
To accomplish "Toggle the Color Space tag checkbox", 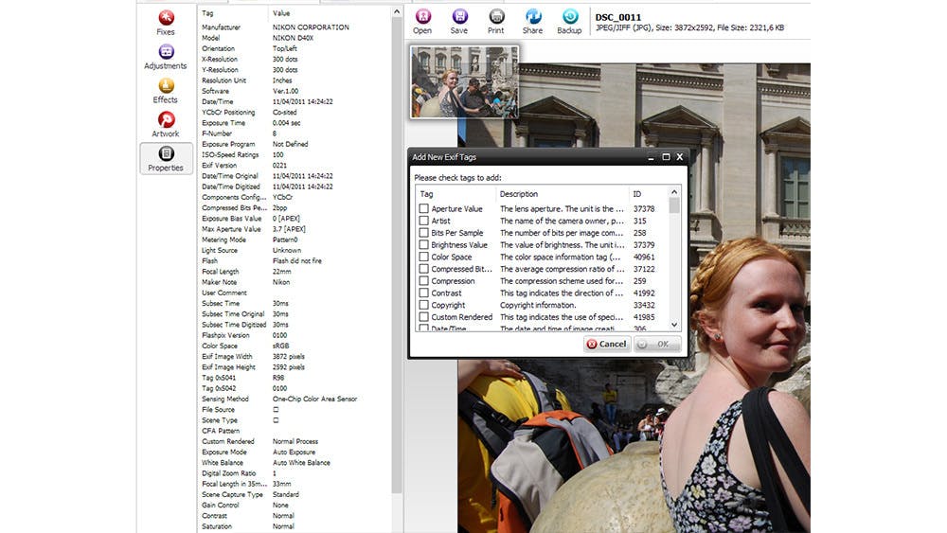I will [424, 257].
